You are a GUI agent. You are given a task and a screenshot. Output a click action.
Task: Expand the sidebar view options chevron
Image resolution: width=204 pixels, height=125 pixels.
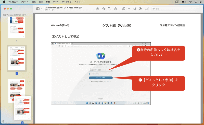41,9
